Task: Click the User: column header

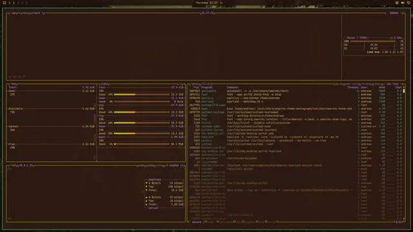Action: click(364, 88)
